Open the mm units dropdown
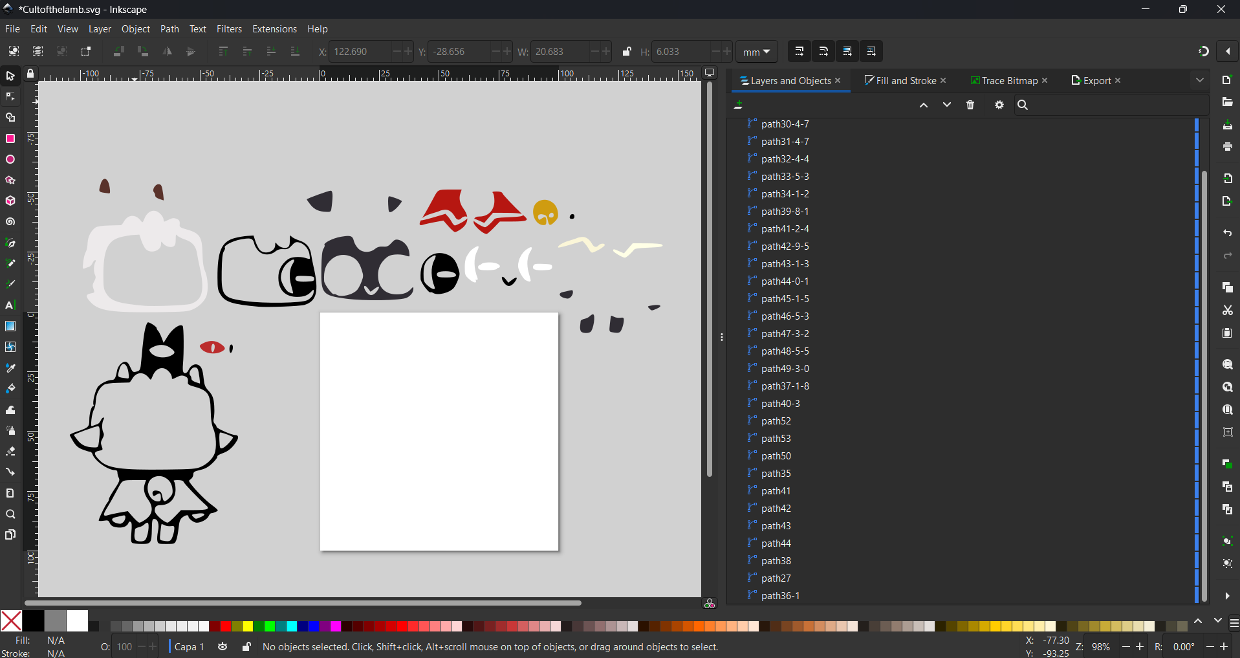Viewport: 1240px width, 658px height. coord(757,52)
